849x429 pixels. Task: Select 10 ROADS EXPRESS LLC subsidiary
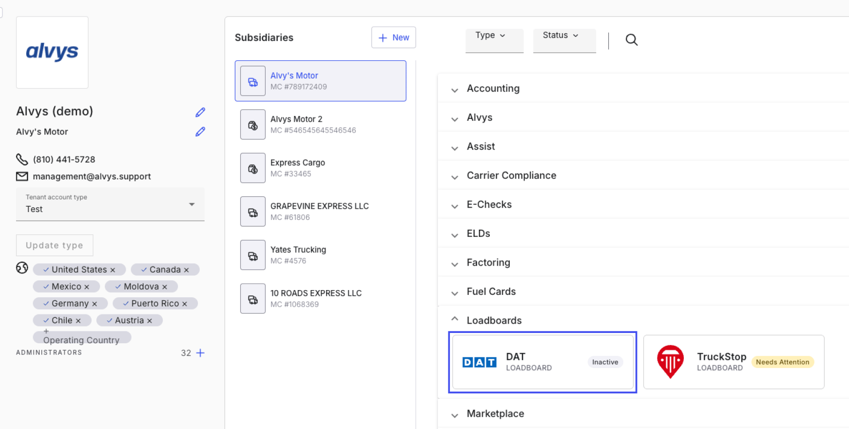coord(321,298)
